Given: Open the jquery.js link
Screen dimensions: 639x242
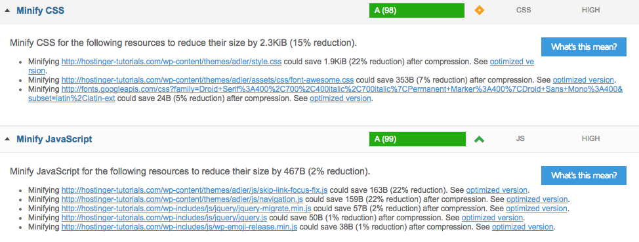Looking at the screenshot, I should point(164,218).
